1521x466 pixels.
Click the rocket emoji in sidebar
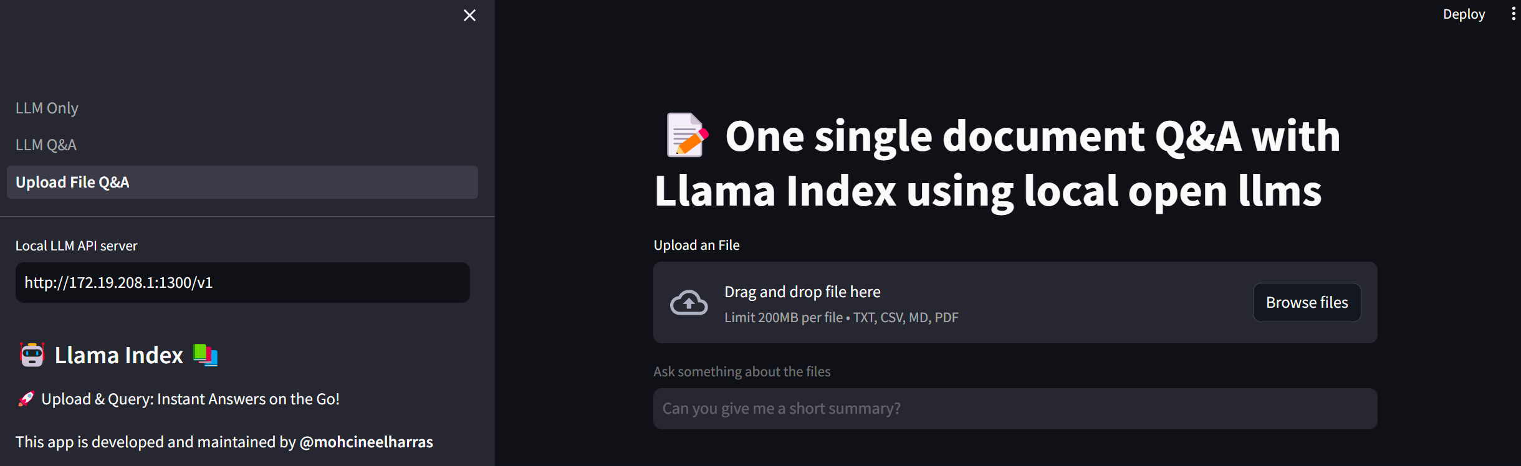(x=26, y=399)
